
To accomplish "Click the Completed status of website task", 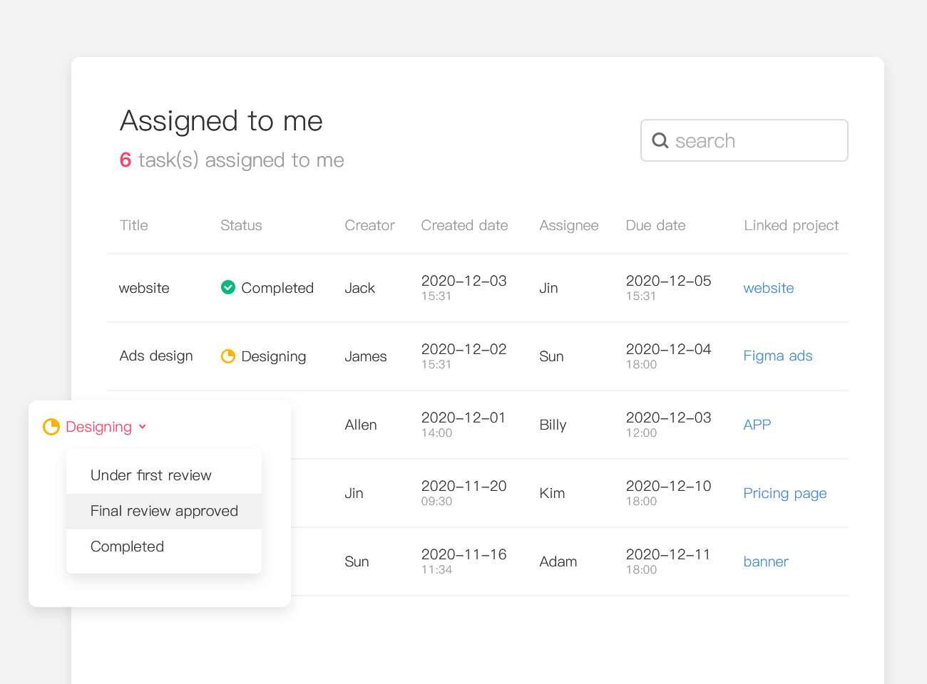I will coord(277,288).
